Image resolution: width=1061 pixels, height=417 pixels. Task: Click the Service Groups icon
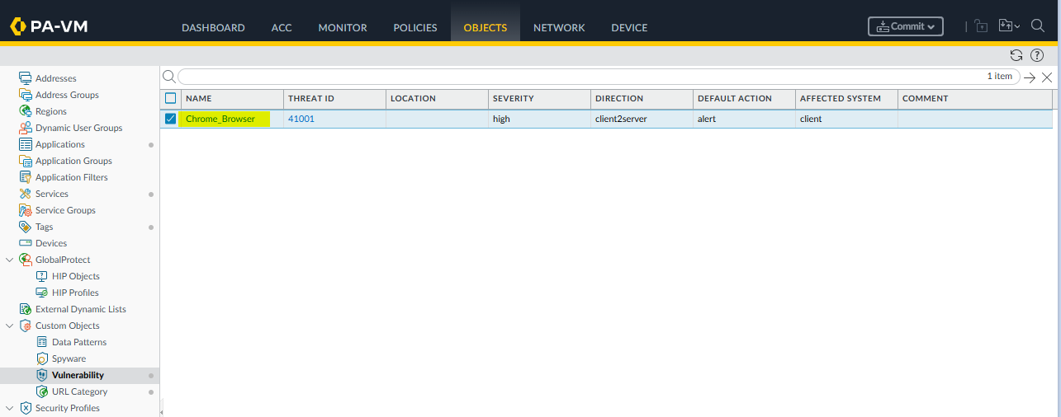click(x=26, y=210)
